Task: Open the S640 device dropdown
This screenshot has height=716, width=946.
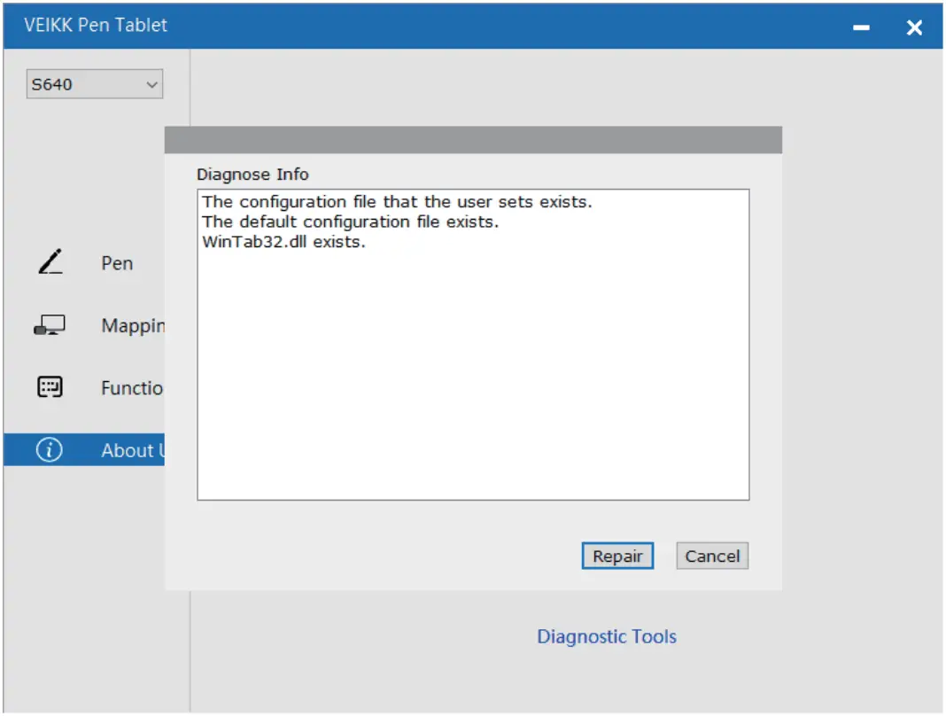Action: coord(95,84)
